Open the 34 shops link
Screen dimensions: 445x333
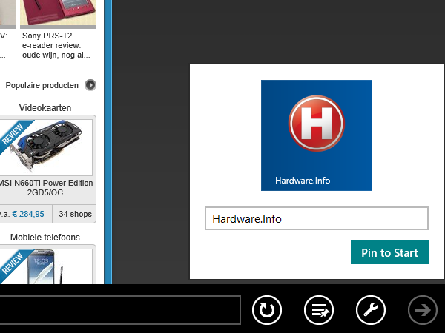(75, 214)
